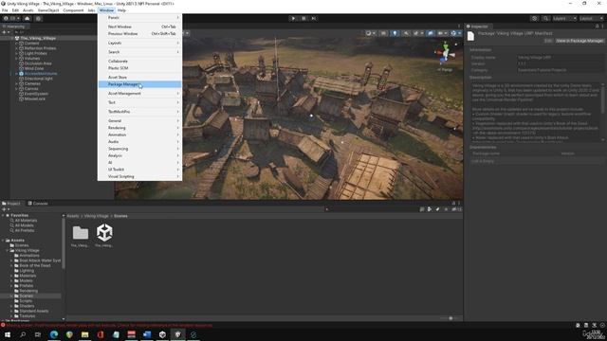607x341 pixels.
Task: Open the Layers dropdown
Action: pyautogui.click(x=564, y=18)
